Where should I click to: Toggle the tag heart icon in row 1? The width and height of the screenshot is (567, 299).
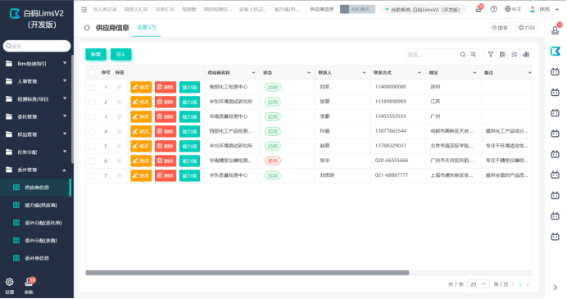pos(120,88)
